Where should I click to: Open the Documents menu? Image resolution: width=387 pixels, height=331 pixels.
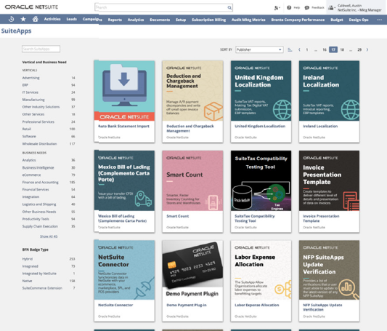[160, 20]
